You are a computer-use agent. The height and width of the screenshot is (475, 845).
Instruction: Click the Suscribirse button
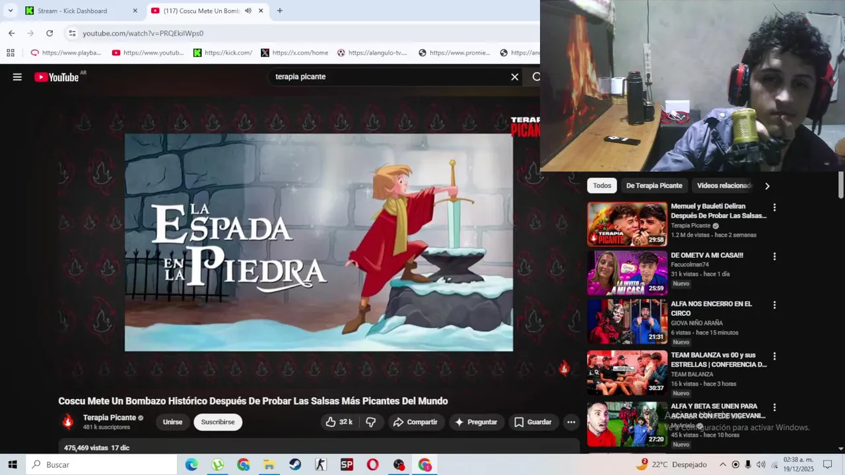click(218, 422)
